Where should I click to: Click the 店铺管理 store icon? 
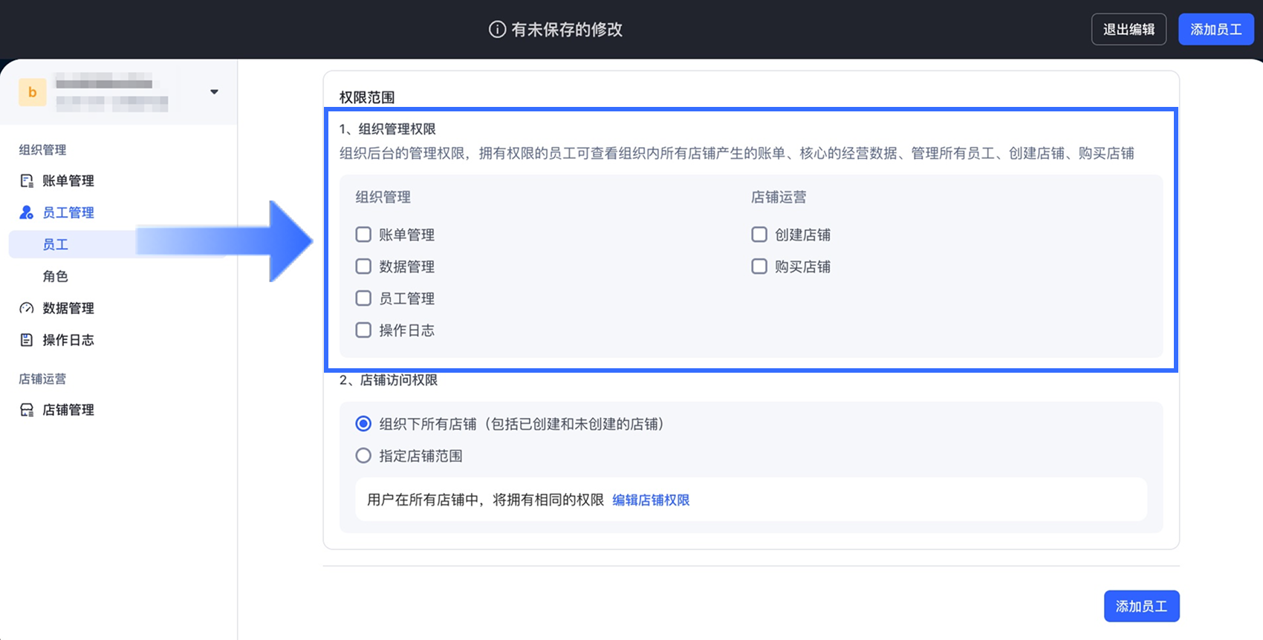point(27,410)
